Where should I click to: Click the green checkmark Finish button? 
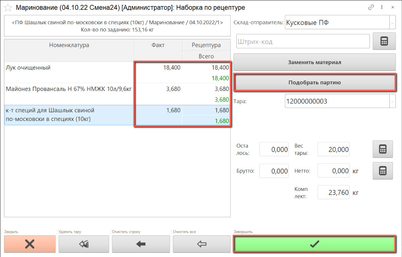pos(314,244)
